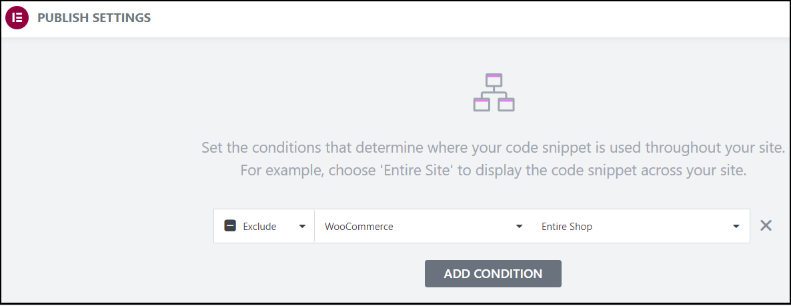Screen dimensions: 791x306
Task: Open the Exclude include/exclude dropdown
Action: pos(264,226)
